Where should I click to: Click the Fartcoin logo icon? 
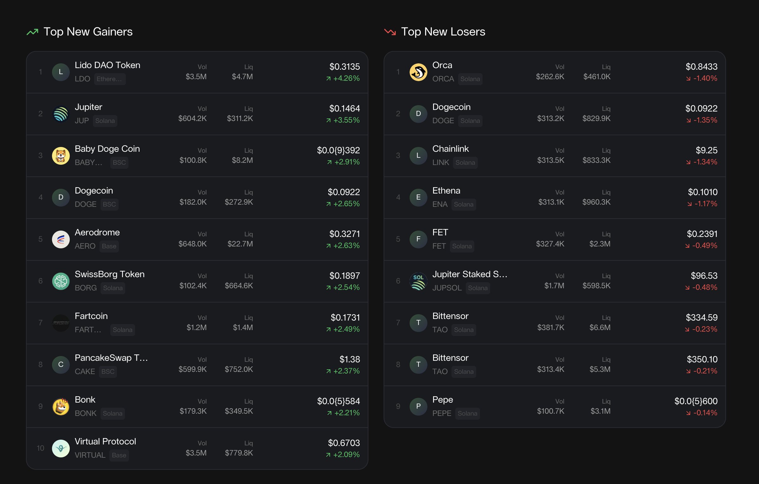pos(61,323)
